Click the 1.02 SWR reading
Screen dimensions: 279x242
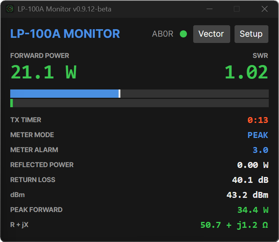(x=246, y=72)
